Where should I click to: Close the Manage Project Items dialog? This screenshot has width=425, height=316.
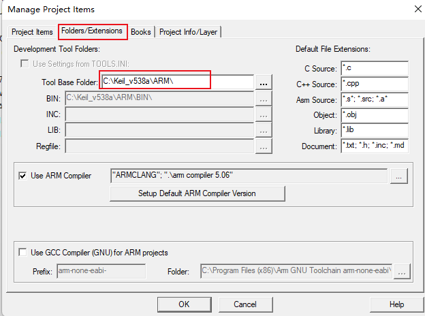(416, 9)
